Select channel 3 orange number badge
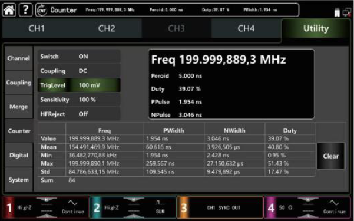The width and height of the screenshot is (354, 221). pos(184,207)
